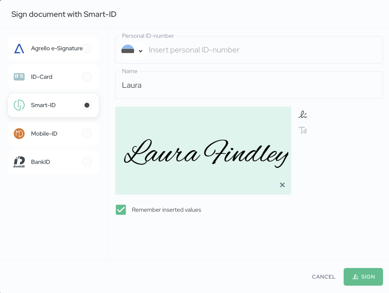389x293 pixels.
Task: Open the country flag dropdown
Action: tap(140, 51)
